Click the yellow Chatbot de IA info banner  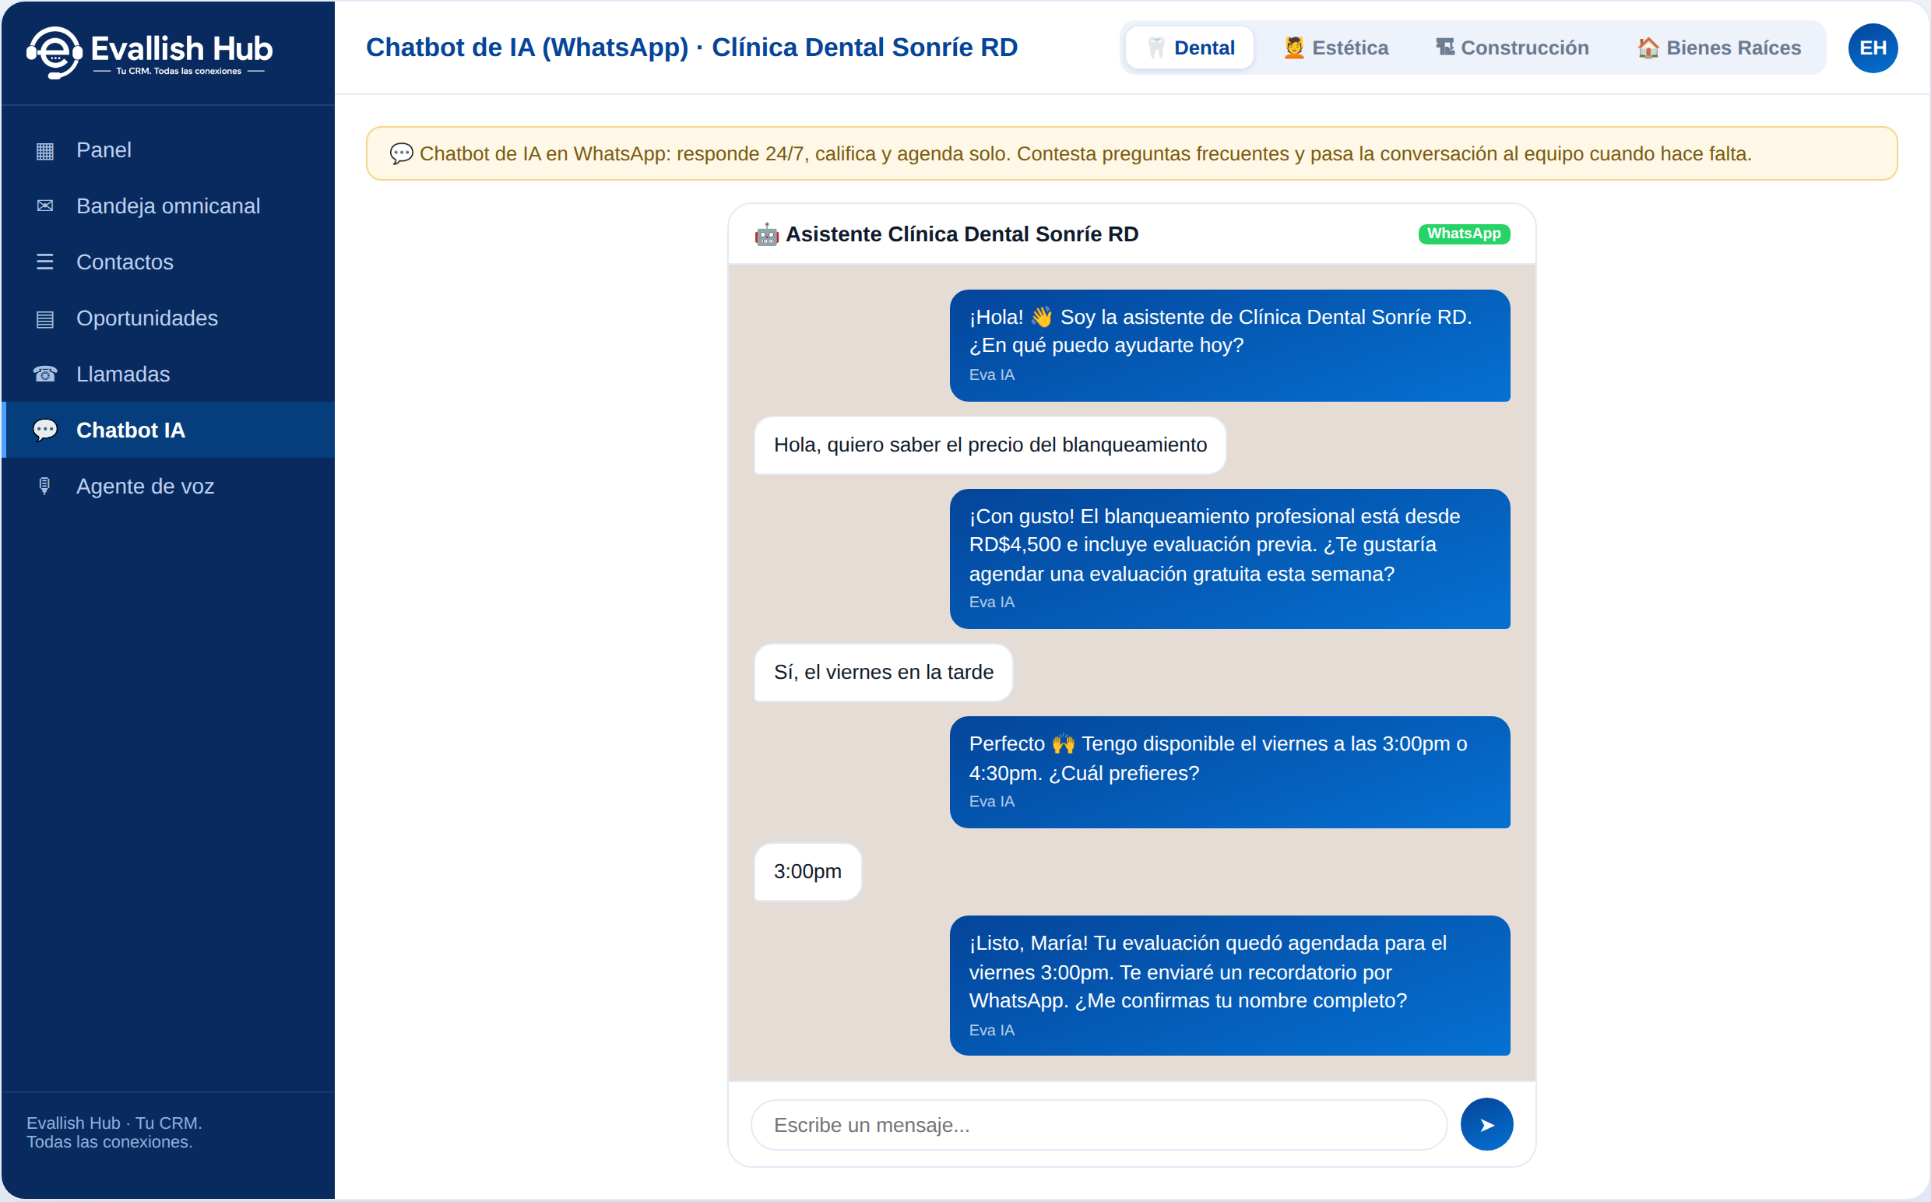coord(1131,153)
